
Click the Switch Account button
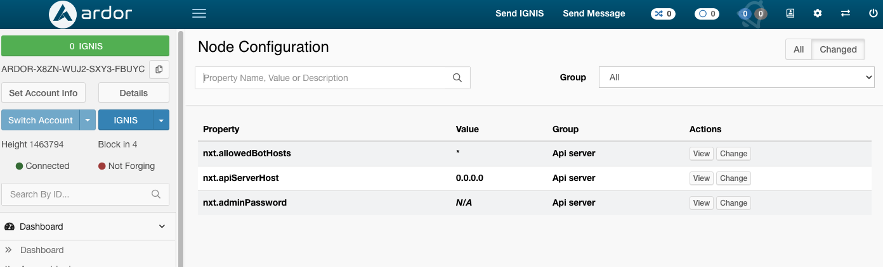[41, 120]
